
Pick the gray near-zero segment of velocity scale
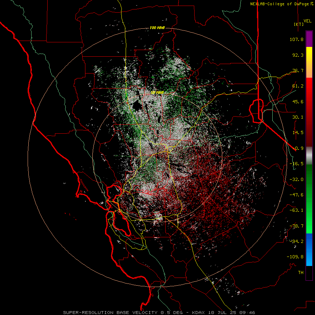(309, 155)
